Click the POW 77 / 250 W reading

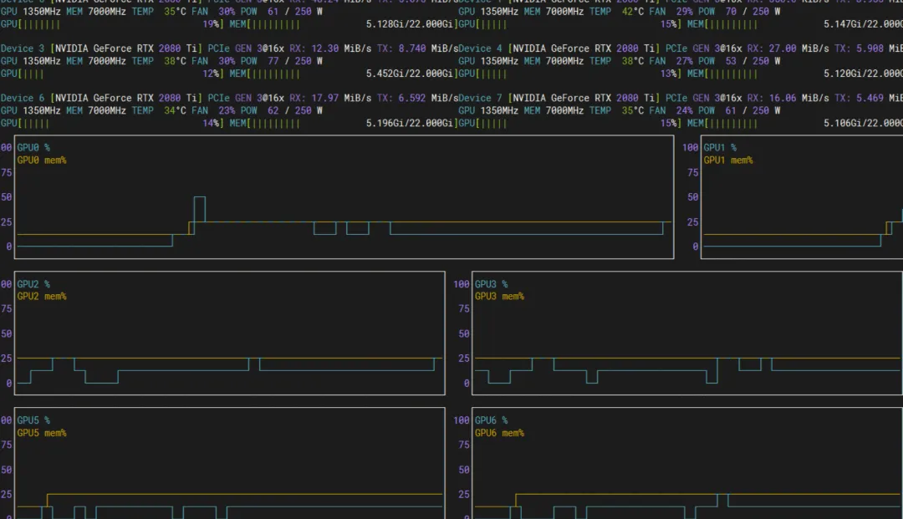(x=282, y=61)
